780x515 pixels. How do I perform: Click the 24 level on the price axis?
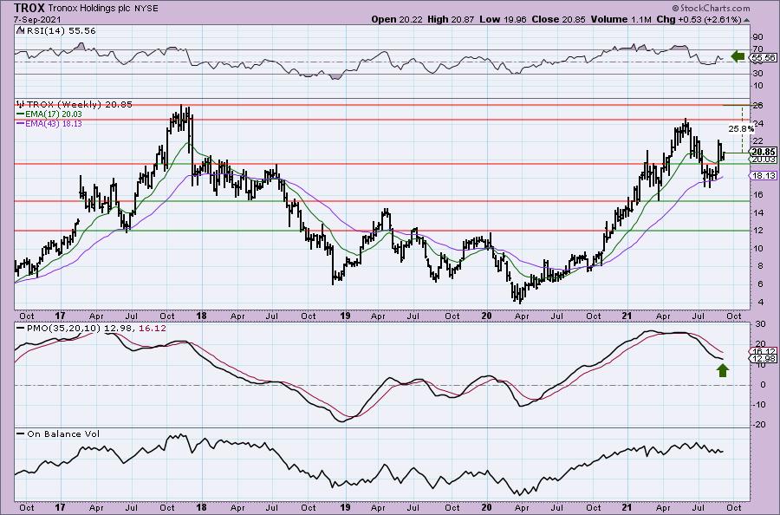click(x=758, y=123)
